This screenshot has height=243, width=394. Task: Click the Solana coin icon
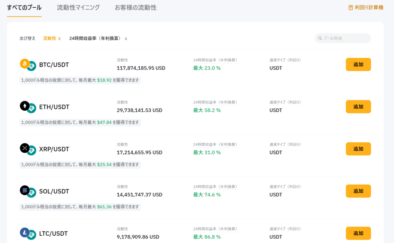(25, 190)
